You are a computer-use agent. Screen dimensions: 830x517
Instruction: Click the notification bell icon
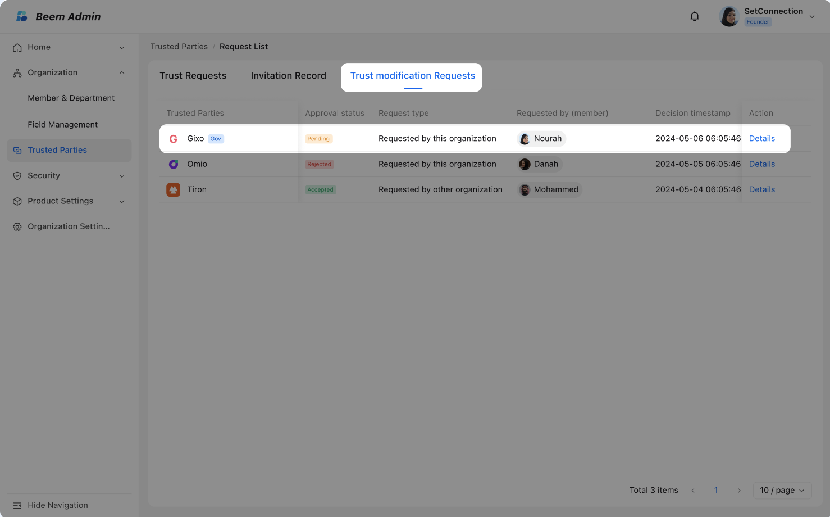(x=695, y=16)
